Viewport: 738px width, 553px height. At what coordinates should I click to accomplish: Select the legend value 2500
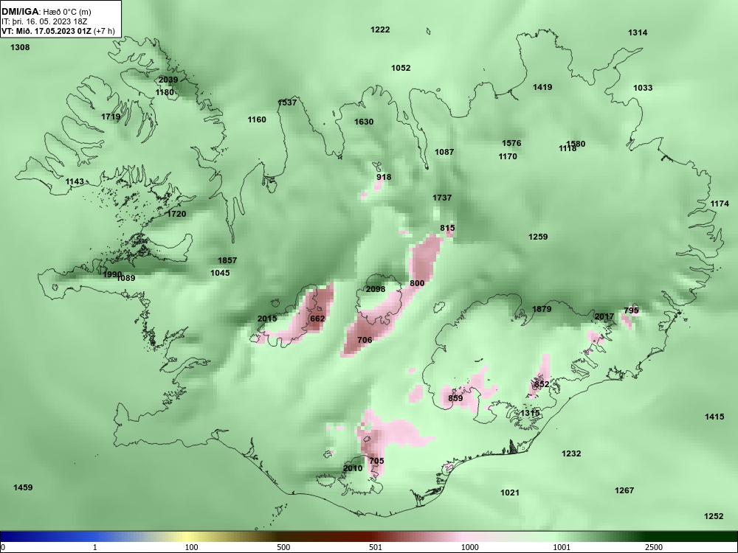coord(654,547)
